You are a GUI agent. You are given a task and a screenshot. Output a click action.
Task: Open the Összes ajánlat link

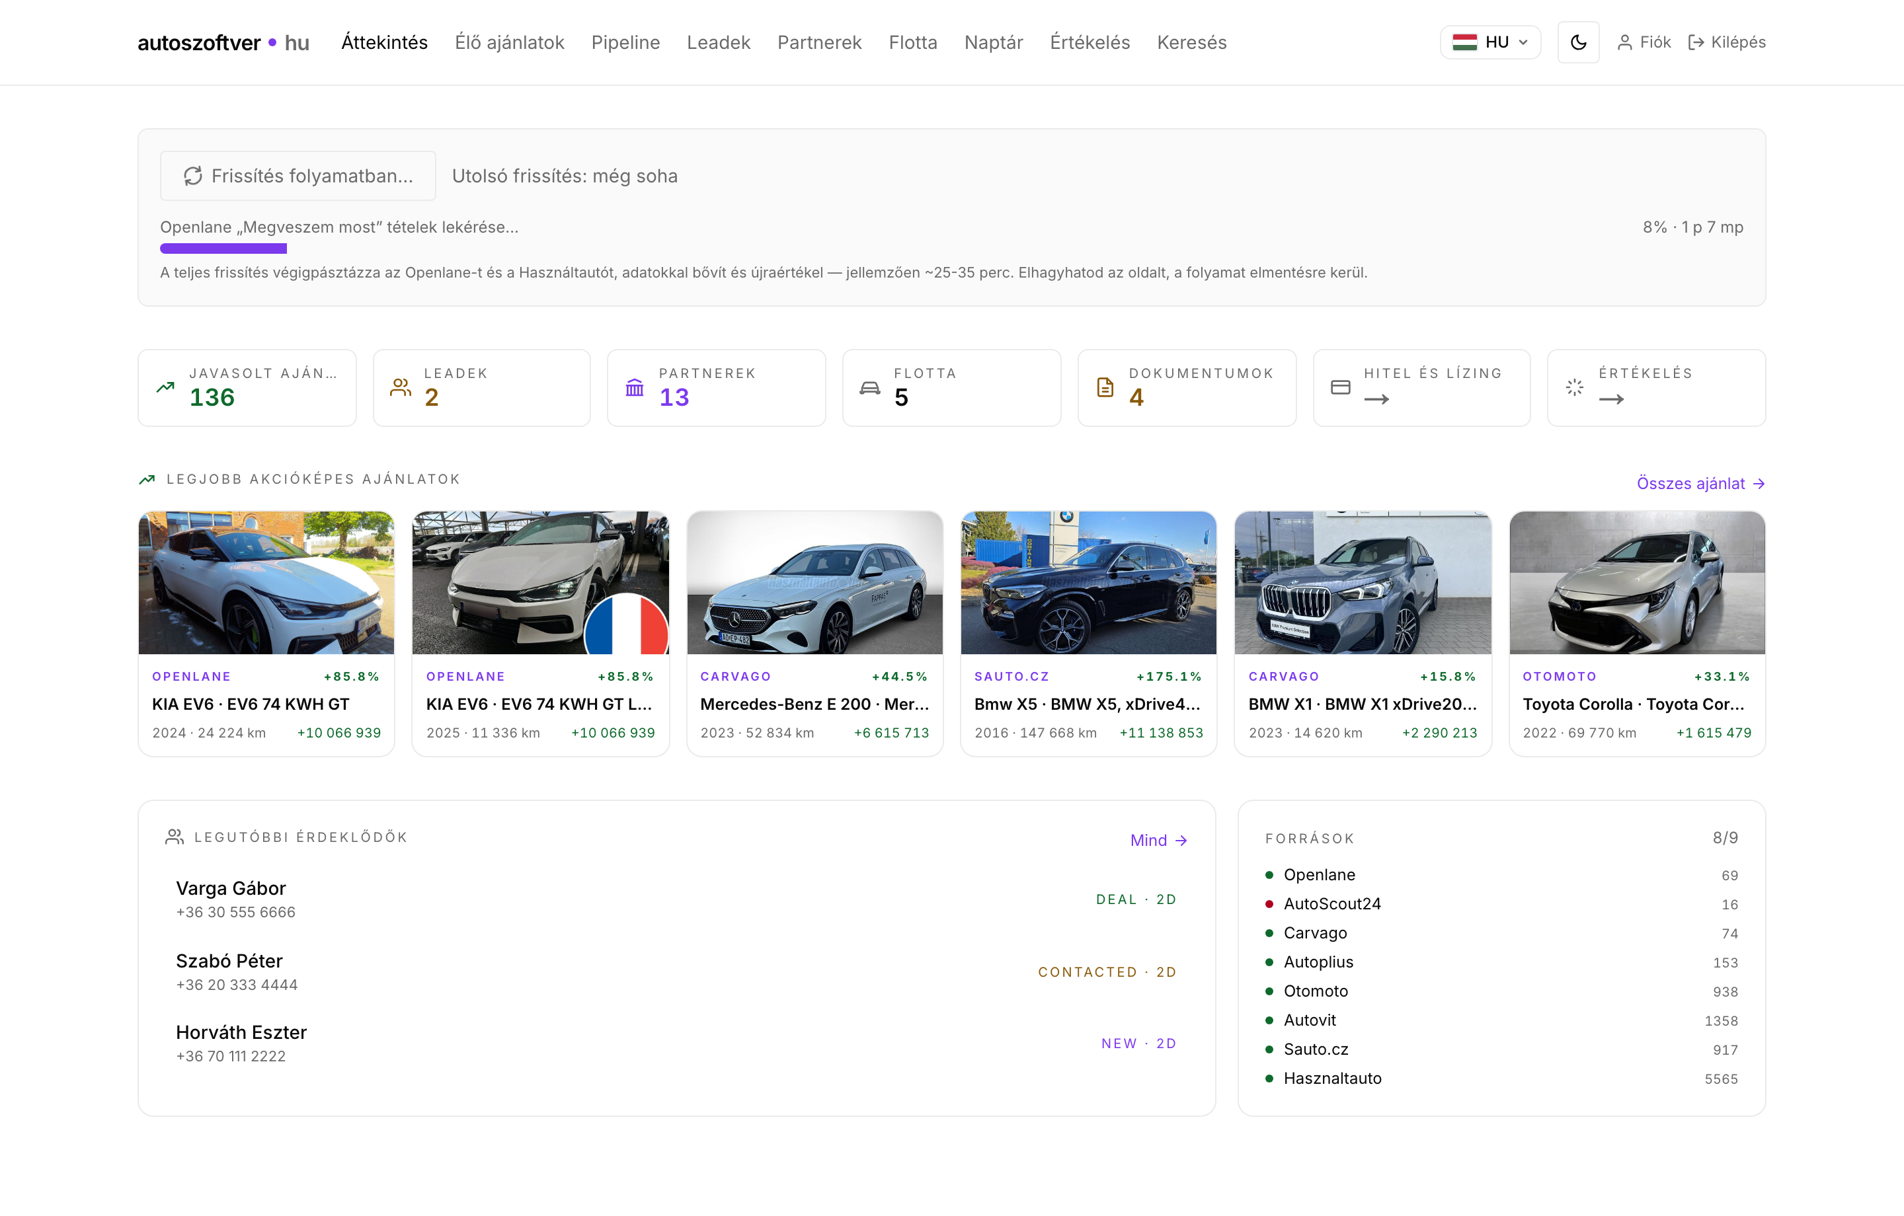[1701, 483]
